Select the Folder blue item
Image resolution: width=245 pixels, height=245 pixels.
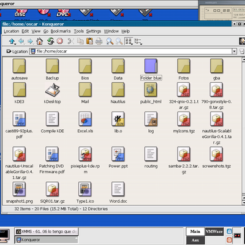point(151,69)
